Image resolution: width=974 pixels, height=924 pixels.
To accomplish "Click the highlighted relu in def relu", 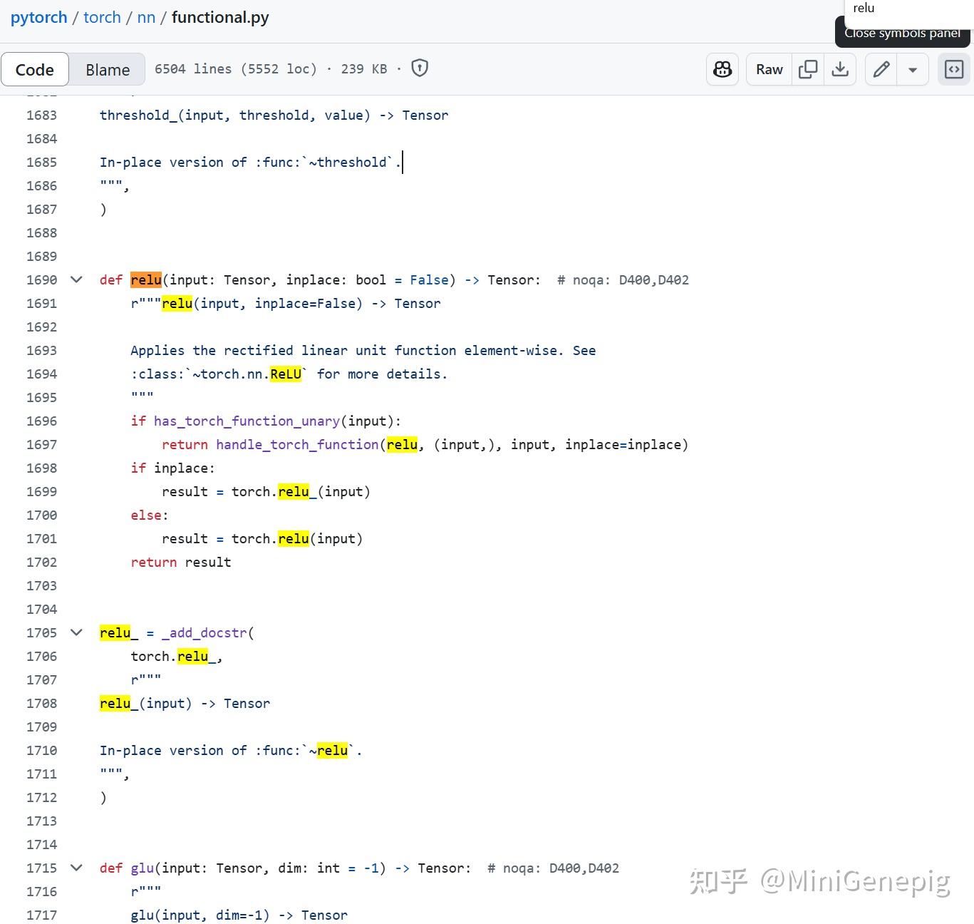I will click(146, 279).
